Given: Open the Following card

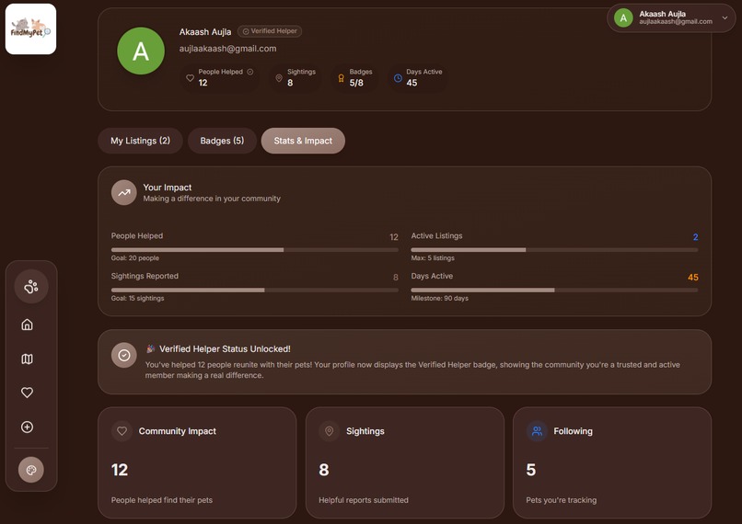Looking at the screenshot, I should click(x=612, y=462).
